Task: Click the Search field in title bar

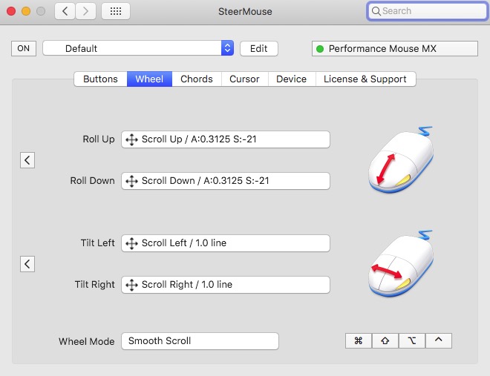Action: (x=428, y=11)
